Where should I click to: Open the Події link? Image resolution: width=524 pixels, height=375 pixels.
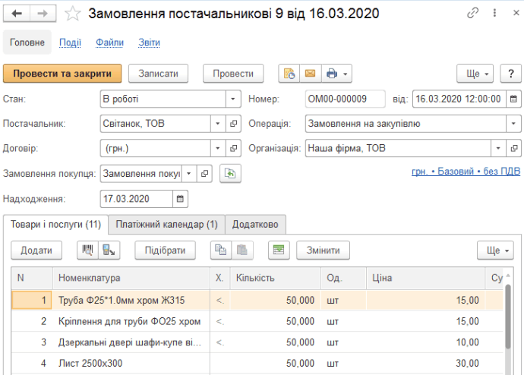[x=70, y=43]
